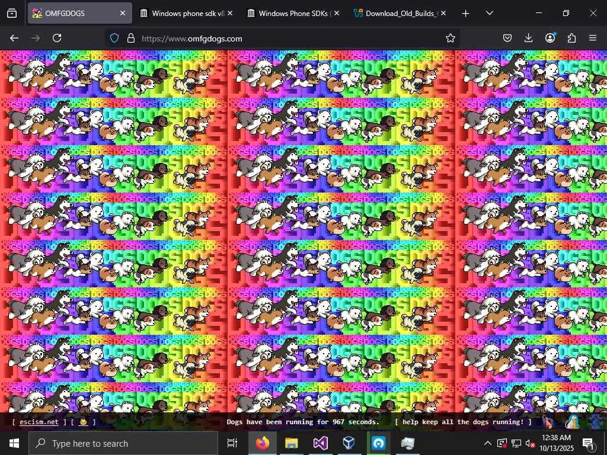Switch to the OMFGDOGS tab
This screenshot has width=607, height=455.
(x=79, y=13)
